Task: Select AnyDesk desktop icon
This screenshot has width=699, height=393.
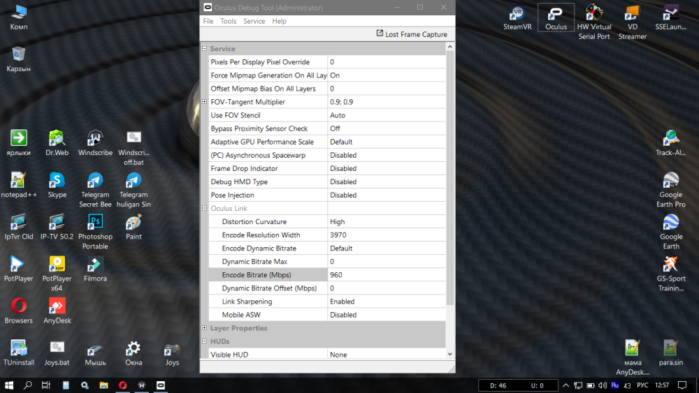Action: [57, 311]
